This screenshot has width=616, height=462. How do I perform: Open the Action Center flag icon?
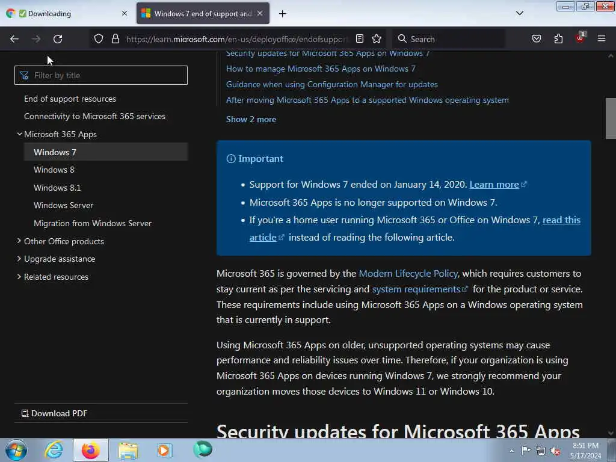526,450
